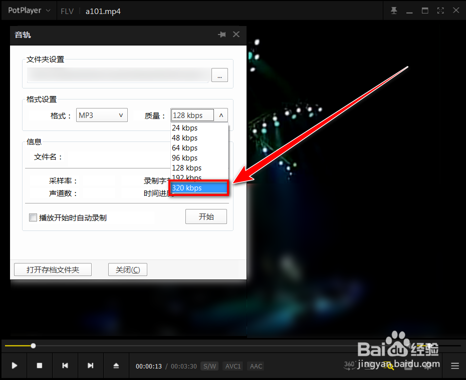Click the blurred folder path field

(119, 75)
